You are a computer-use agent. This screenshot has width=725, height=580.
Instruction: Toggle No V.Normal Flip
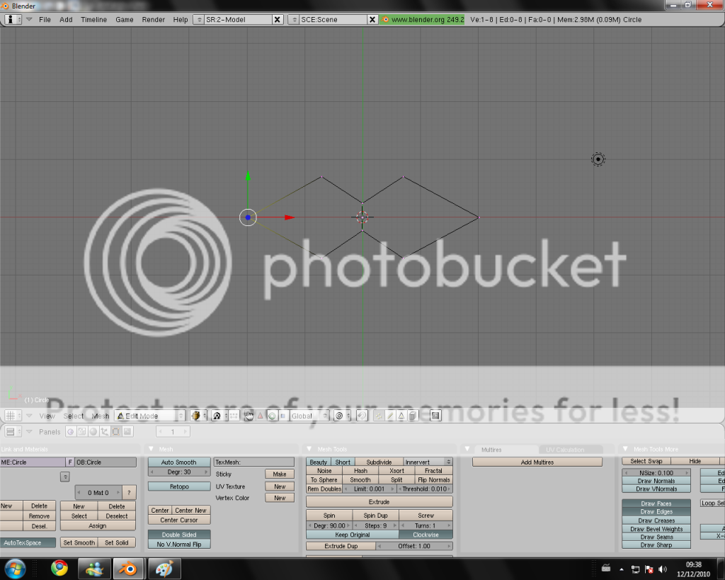[179, 544]
